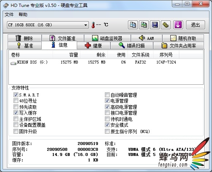Open options via the gear wrench icon
212x172 pixels.
tap(166, 25)
